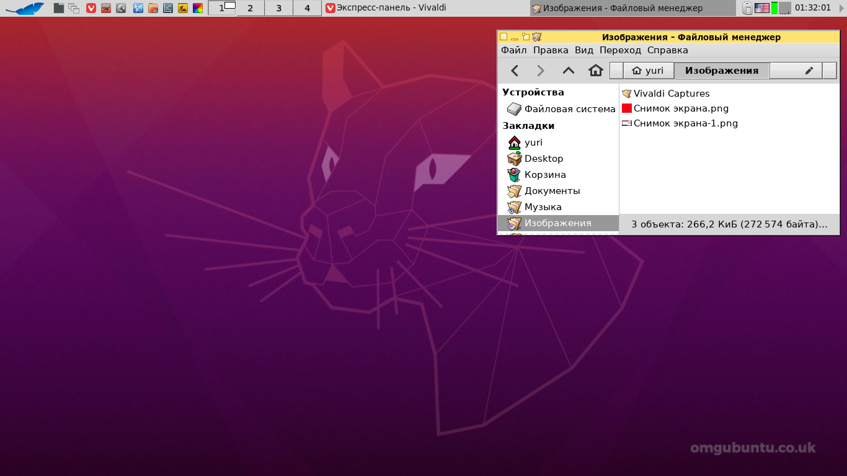Click the US flag keyboard layout indicator
Viewport: 847px width, 476px height.
pos(762,8)
